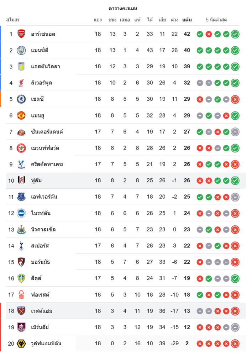Click the Tottenham Spurs crest icon
The width and height of the screenshot is (246, 356).
(21, 246)
